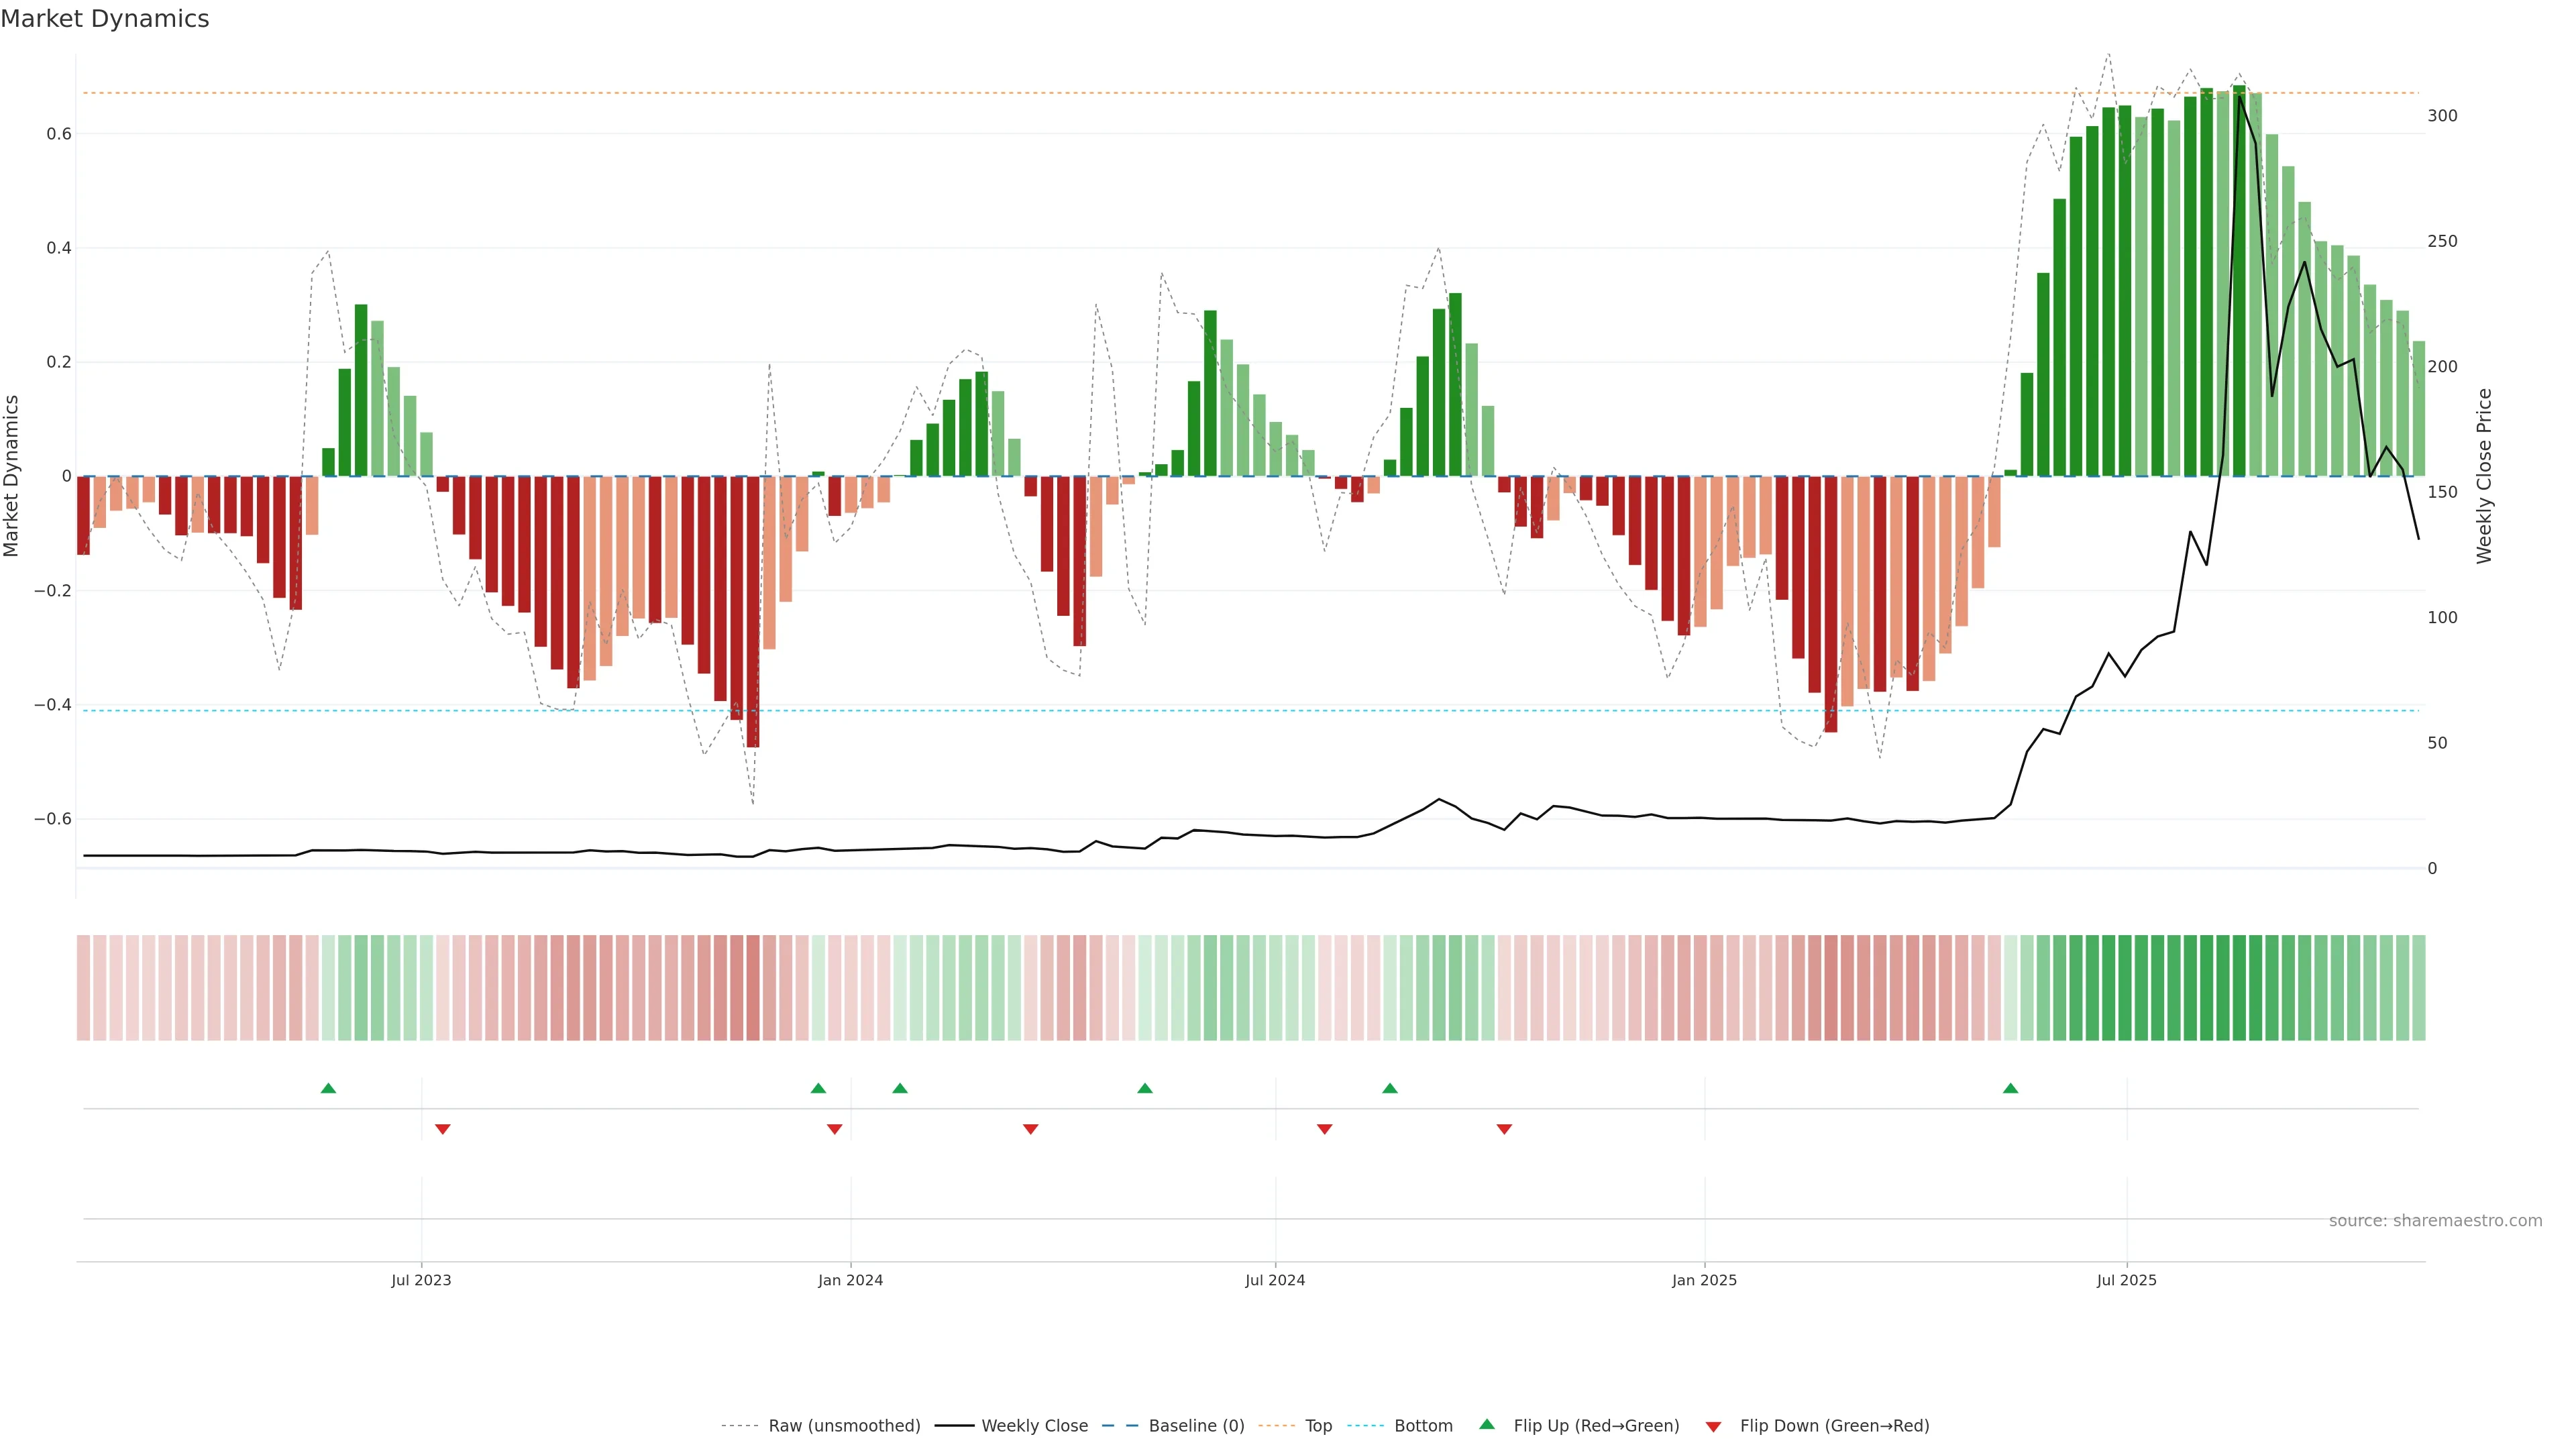Click the leftmost red flip-down triangle marker

pyautogui.click(x=443, y=1129)
